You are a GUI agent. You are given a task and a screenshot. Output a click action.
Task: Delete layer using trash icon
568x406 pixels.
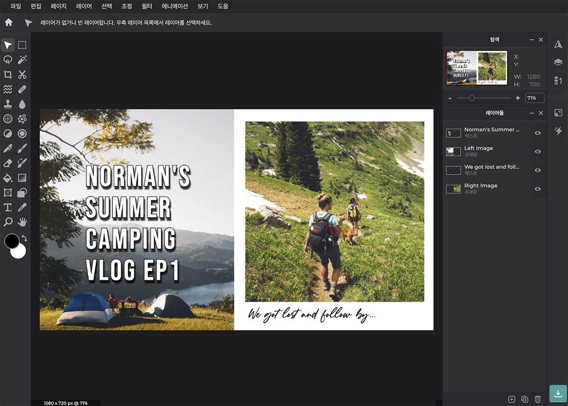[x=538, y=399]
